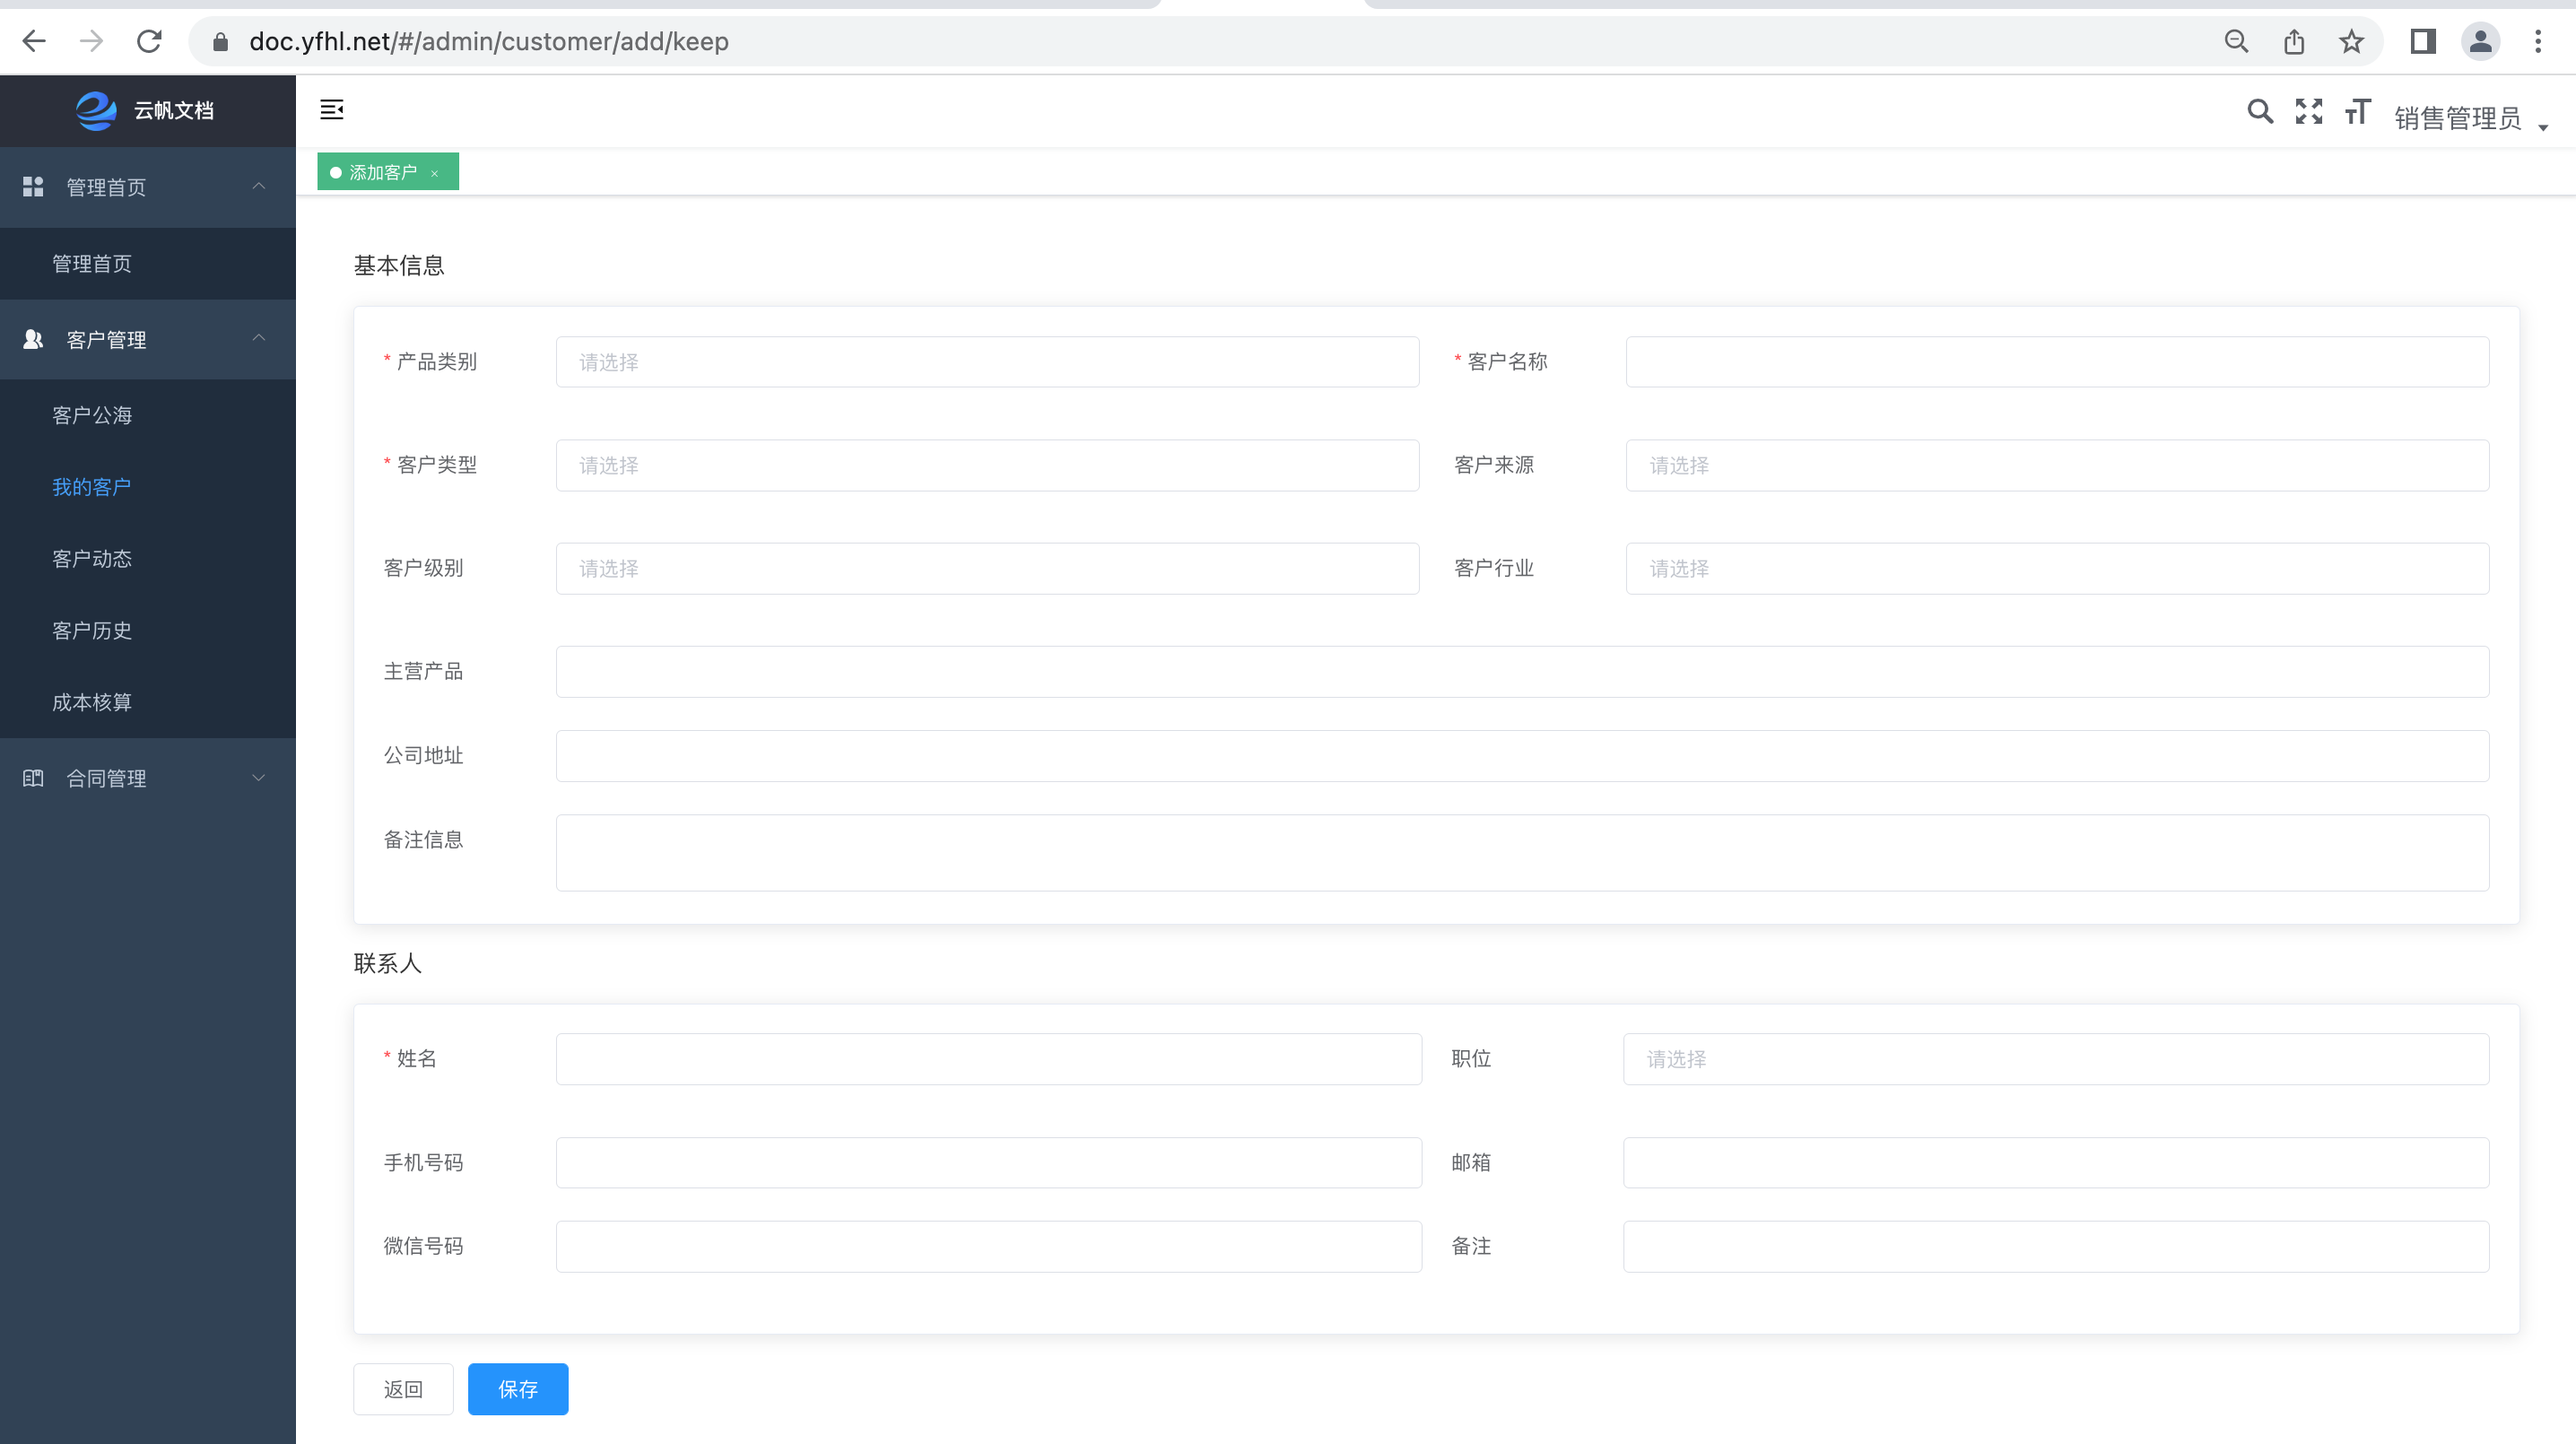Click the browser address bar URL
Viewport: 2576px width, 1444px height.
[489, 41]
